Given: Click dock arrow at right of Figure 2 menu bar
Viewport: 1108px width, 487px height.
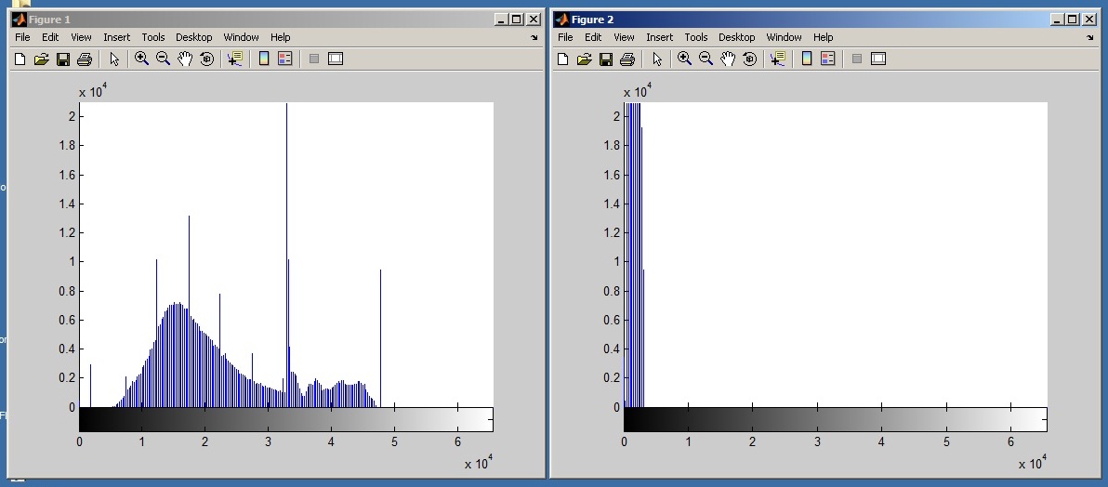Looking at the screenshot, I should [1088, 38].
